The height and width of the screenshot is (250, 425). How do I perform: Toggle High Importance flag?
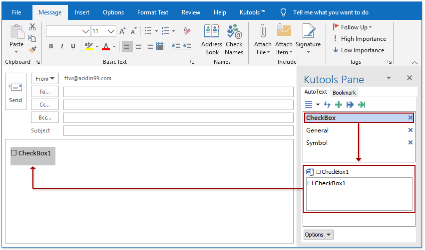click(x=360, y=39)
